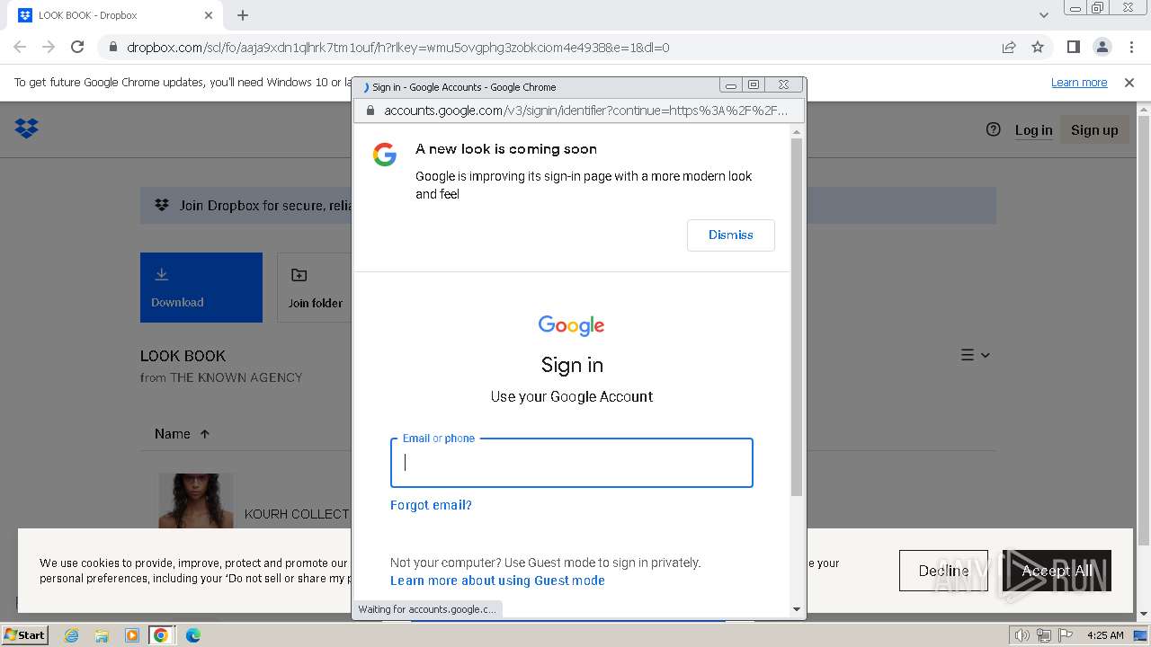The width and height of the screenshot is (1151, 647).
Task: Decline Dropbox cookies
Action: click(x=943, y=571)
